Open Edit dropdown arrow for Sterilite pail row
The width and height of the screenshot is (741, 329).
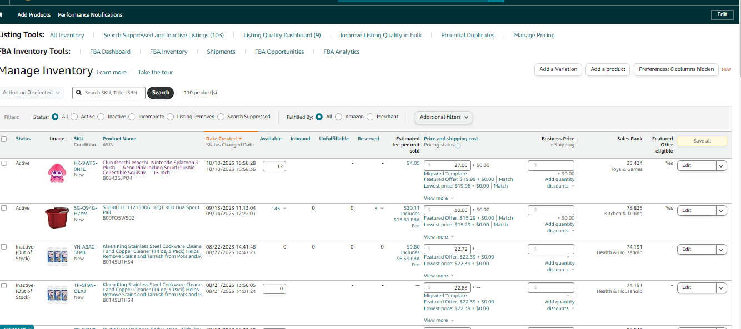(721, 210)
